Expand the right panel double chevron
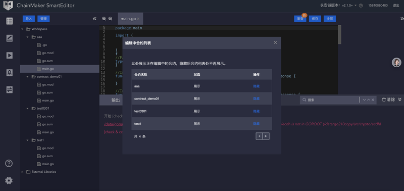This screenshot has width=404, height=191. pyautogui.click(x=401, y=19)
